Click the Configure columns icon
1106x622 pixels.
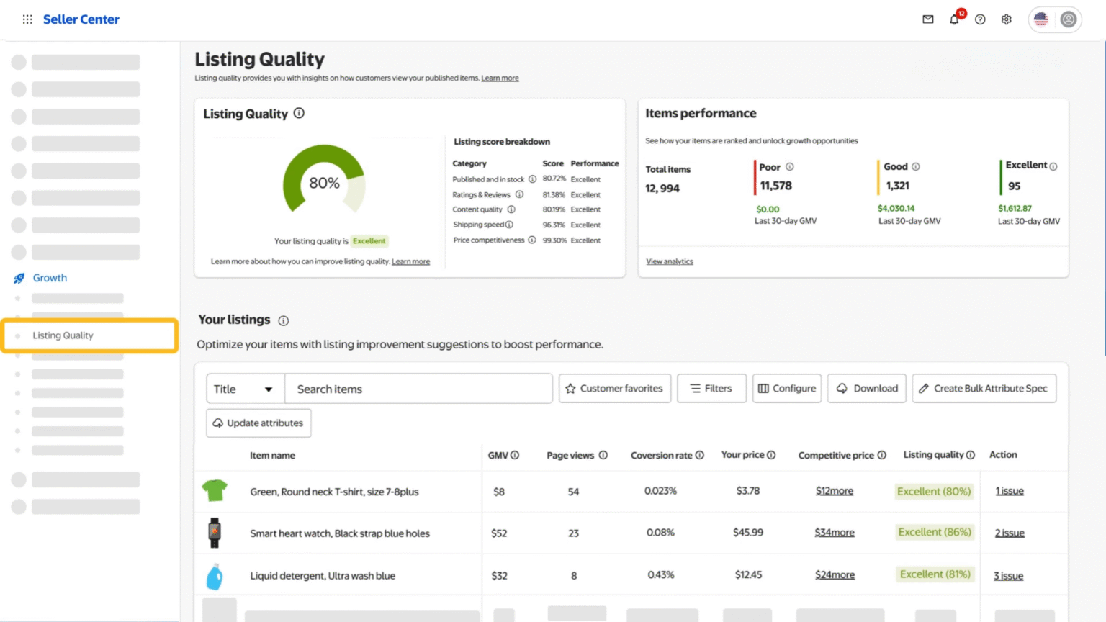tap(763, 388)
